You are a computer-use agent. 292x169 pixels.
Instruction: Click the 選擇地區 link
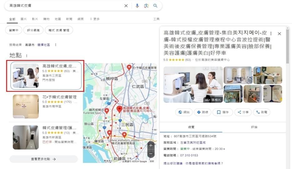(44, 45)
